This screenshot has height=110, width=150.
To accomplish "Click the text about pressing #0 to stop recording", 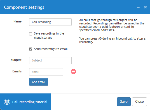I will [x=112, y=40].
